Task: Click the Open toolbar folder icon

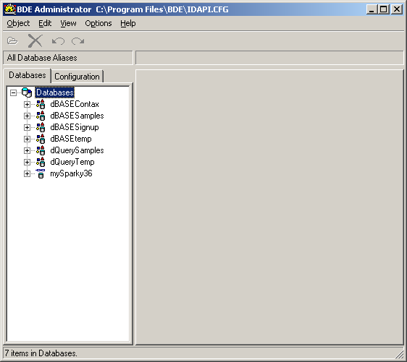Action: (12, 41)
